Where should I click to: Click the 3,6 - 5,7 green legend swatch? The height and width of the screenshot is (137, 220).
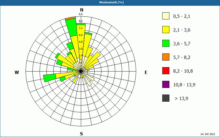point(166,43)
